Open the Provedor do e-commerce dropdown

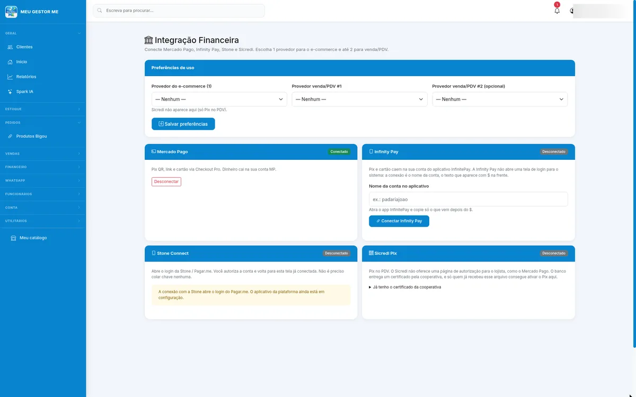pyautogui.click(x=219, y=99)
